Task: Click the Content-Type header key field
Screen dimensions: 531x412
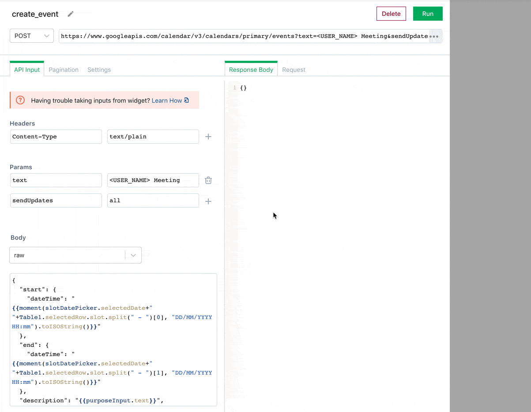Action: point(56,137)
